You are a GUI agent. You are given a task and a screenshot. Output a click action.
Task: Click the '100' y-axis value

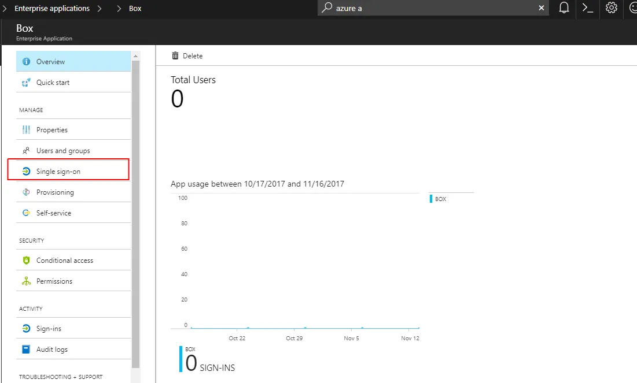[x=183, y=198]
